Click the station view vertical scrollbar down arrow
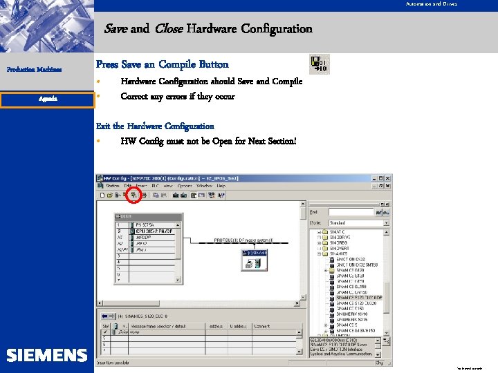The width and height of the screenshot is (498, 373). coord(303,297)
